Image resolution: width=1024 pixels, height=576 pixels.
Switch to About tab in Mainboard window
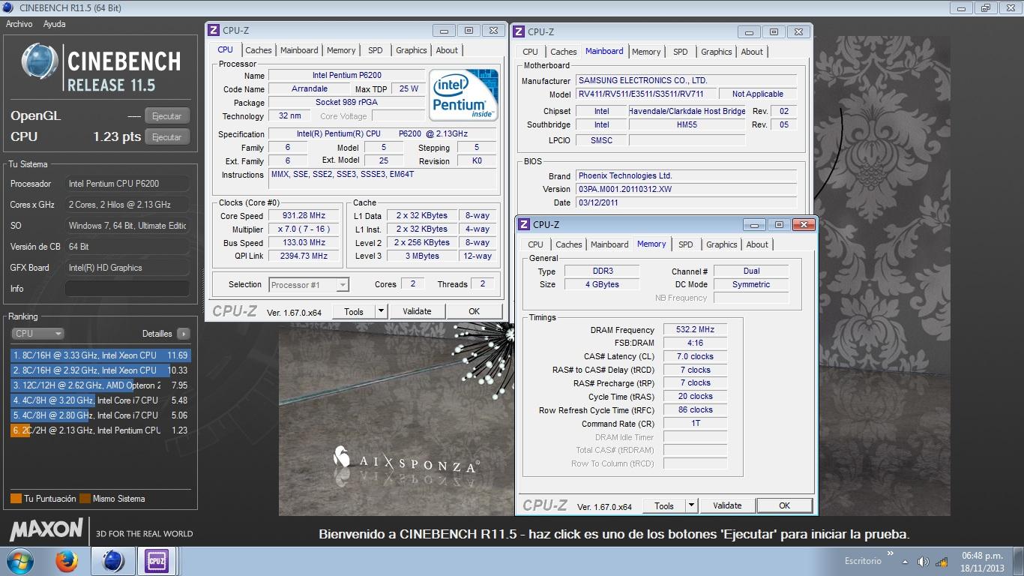752,52
